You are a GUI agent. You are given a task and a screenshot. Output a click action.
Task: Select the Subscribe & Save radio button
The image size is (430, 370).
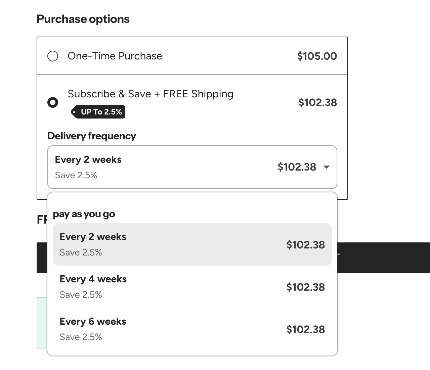click(53, 102)
